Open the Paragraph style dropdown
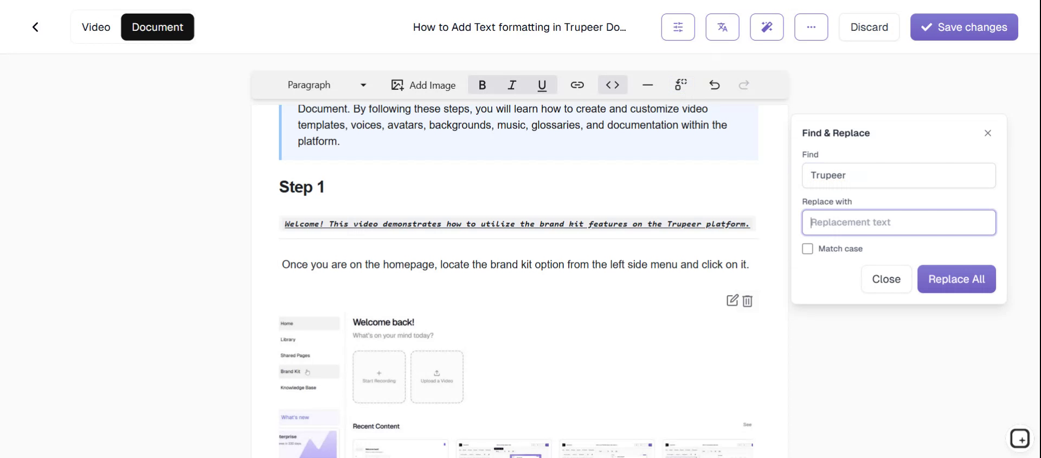The width and height of the screenshot is (1041, 458). 327,85
